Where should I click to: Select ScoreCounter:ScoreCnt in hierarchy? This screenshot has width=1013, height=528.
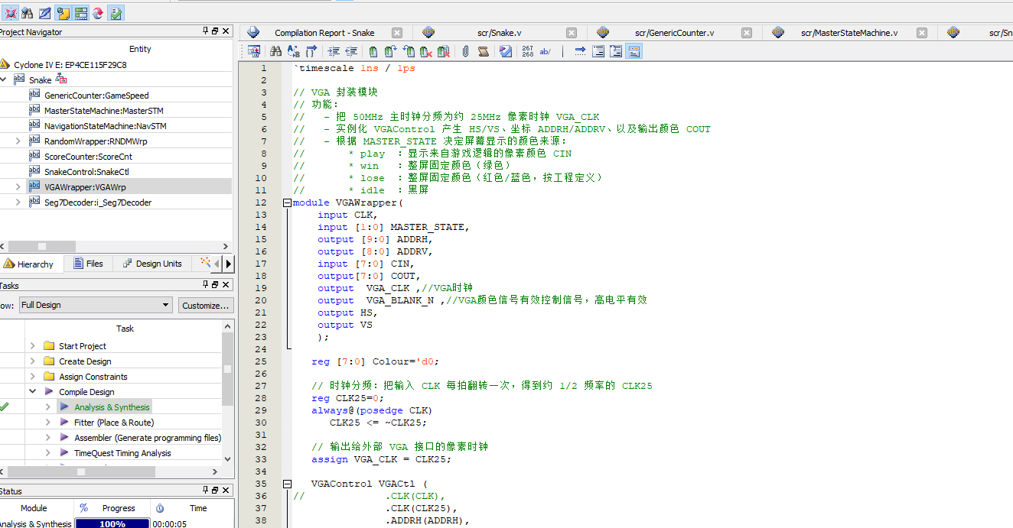click(x=88, y=157)
